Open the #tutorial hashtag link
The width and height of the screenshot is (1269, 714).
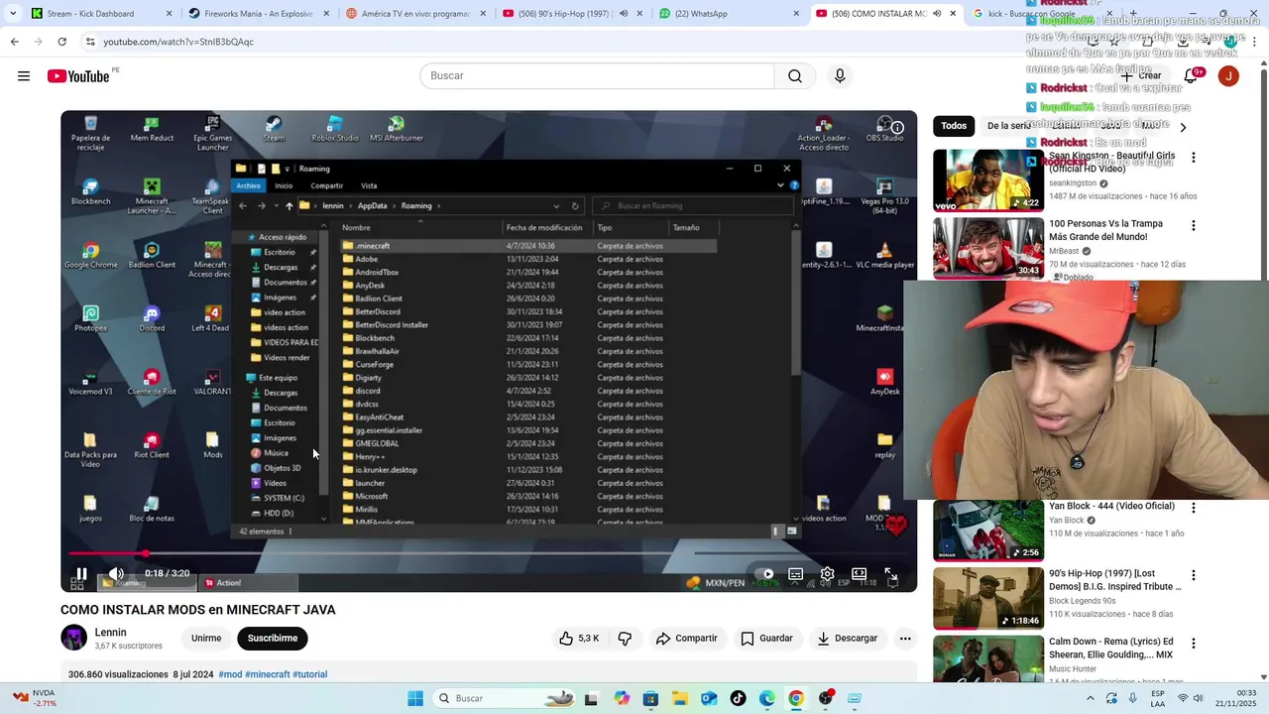(310, 674)
